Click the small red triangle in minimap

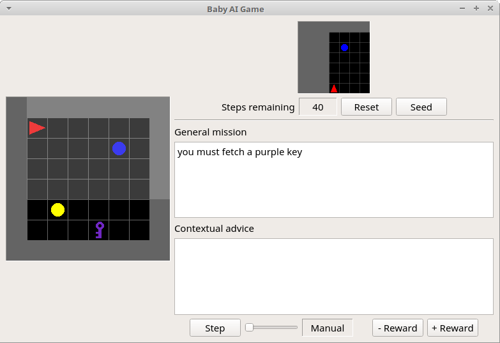pyautogui.click(x=333, y=88)
